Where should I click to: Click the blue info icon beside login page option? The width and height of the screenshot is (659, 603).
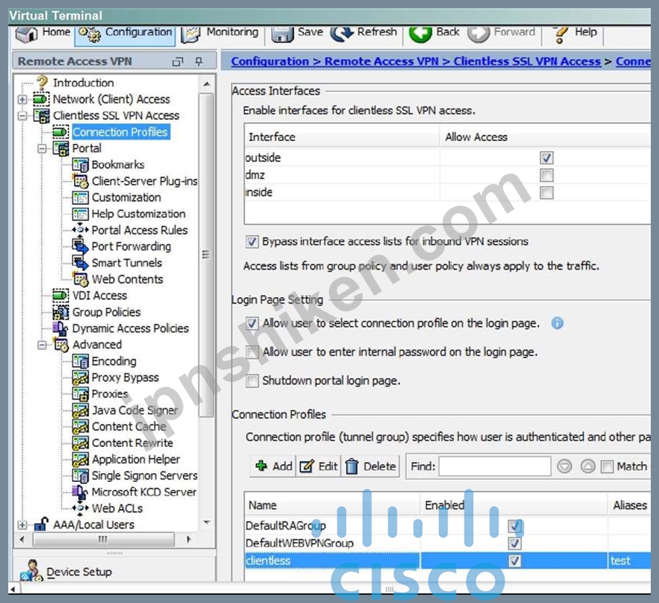point(557,323)
